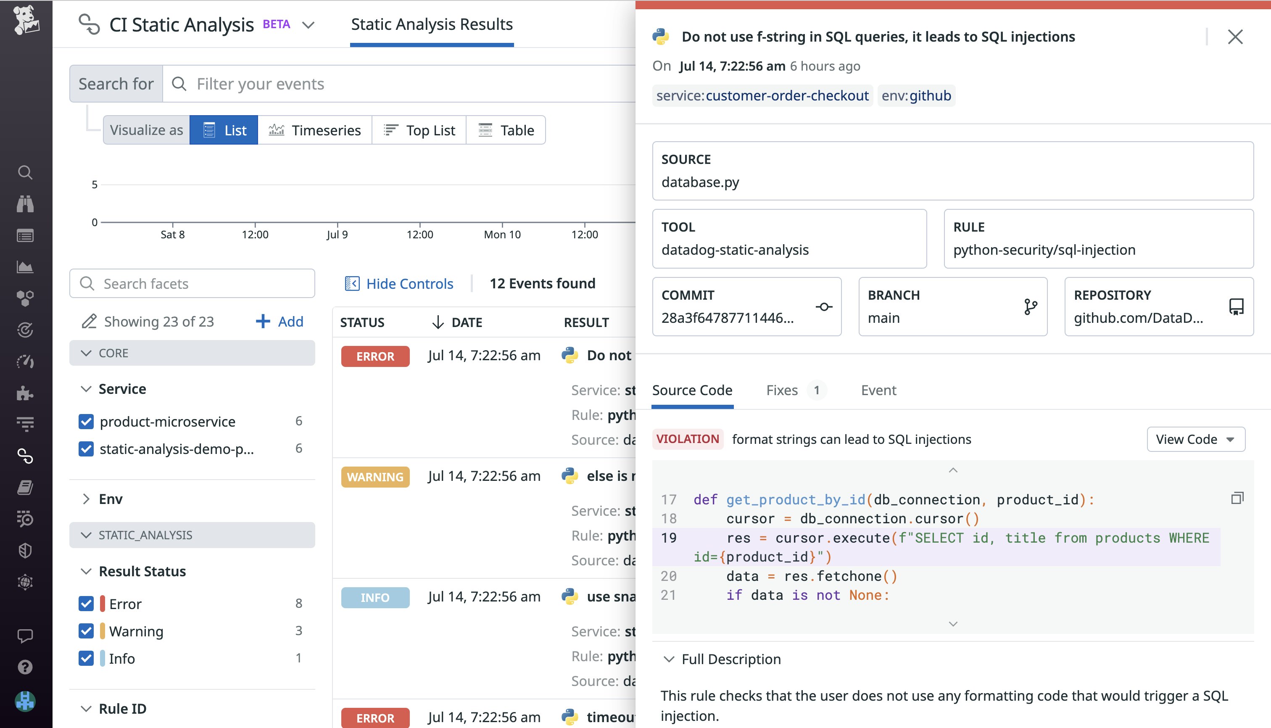The height and width of the screenshot is (728, 1271).
Task: Uncheck the product-microservice service filter
Action: tap(86, 422)
